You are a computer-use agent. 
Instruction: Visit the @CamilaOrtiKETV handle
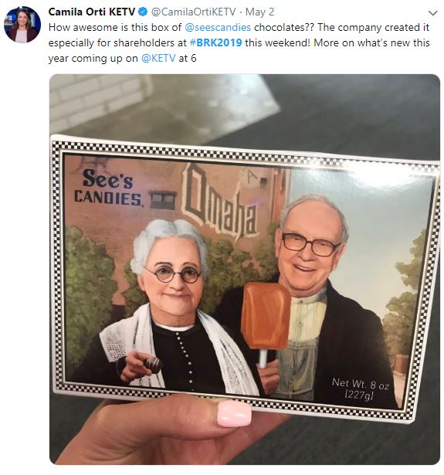coord(193,12)
